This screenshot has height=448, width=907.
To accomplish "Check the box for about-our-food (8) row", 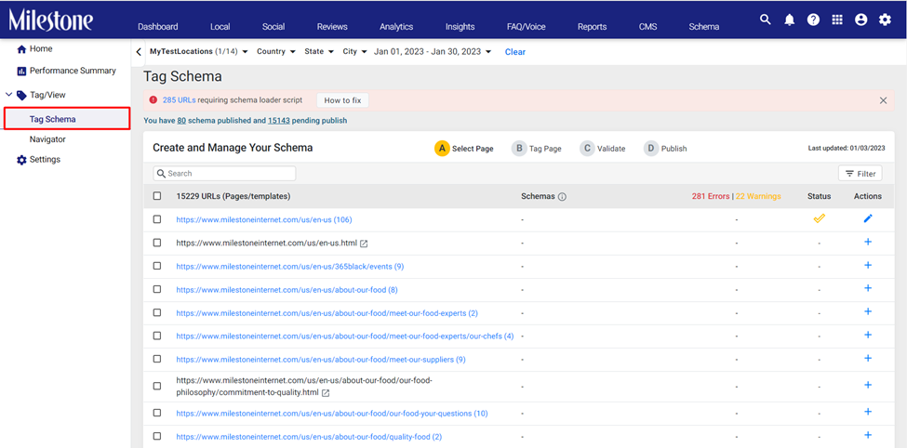I will (157, 289).
